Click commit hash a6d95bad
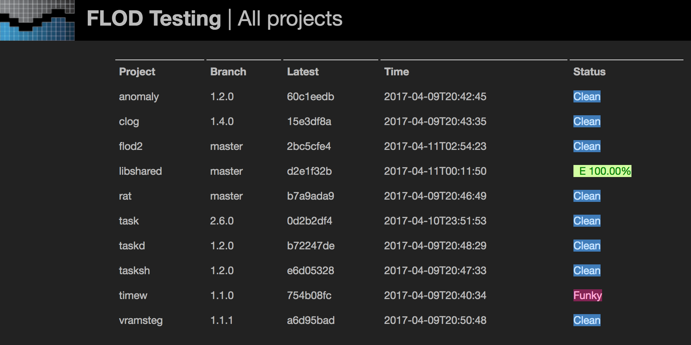 [x=311, y=320]
